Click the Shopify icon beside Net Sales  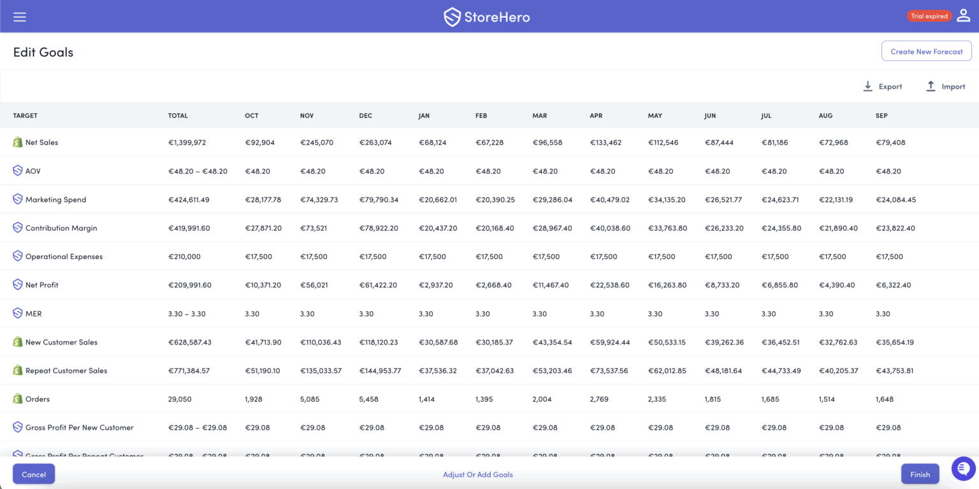coord(17,142)
